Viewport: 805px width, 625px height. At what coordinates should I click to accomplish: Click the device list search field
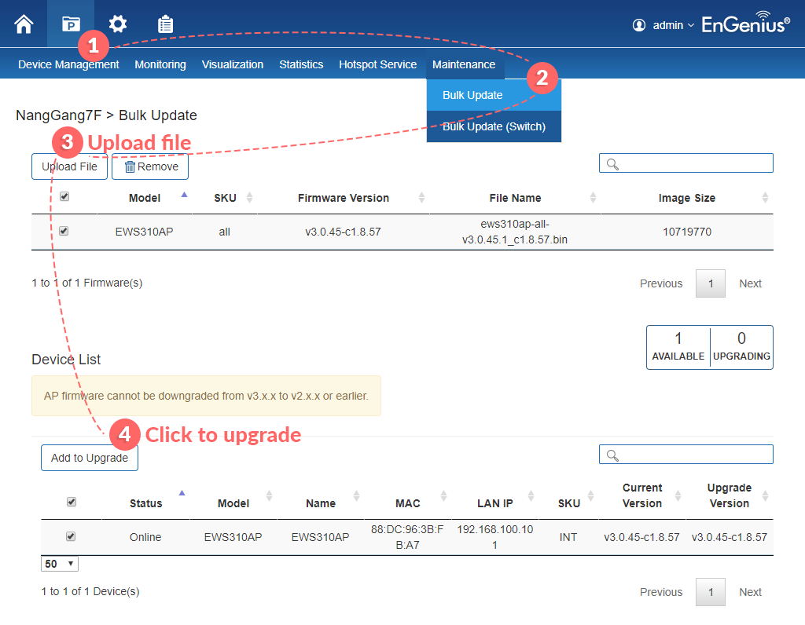[686, 455]
